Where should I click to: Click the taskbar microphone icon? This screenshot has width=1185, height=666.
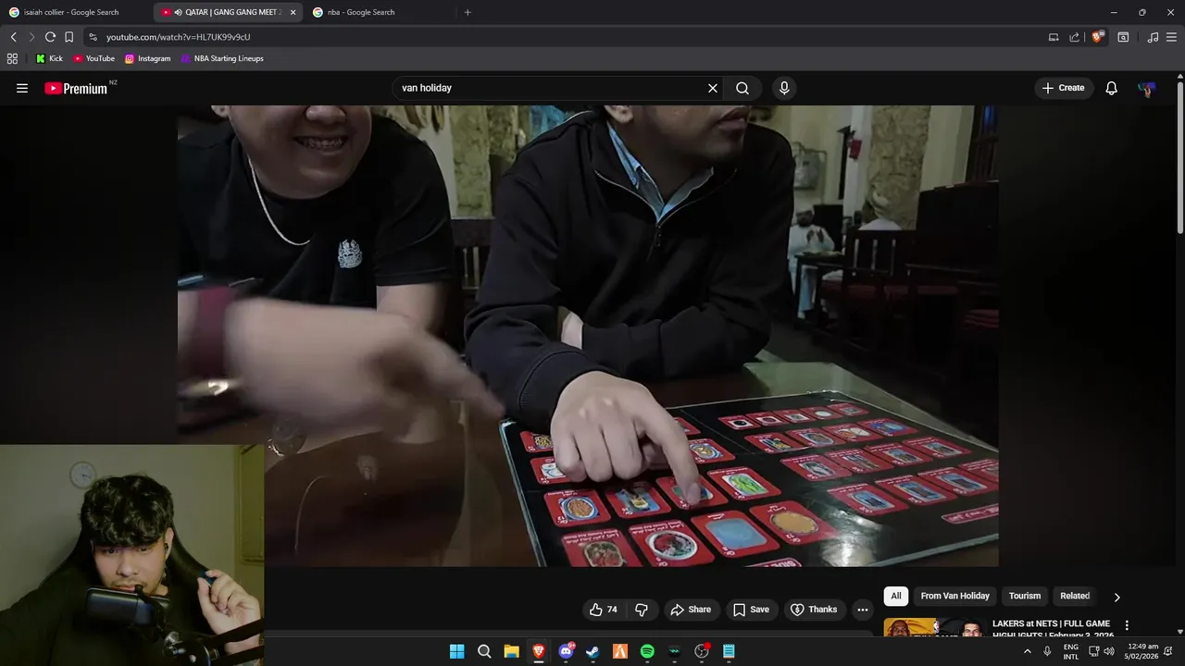coord(1047,651)
